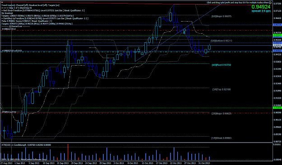Click the white current-price tag on the price axis
Image resolution: width=282 pixels, height=165 pixels.
click(277, 46)
